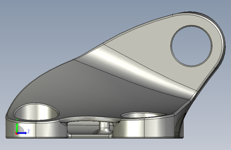Click the red origin dot of the triad
This screenshot has height=150, width=231.
tap(17, 133)
